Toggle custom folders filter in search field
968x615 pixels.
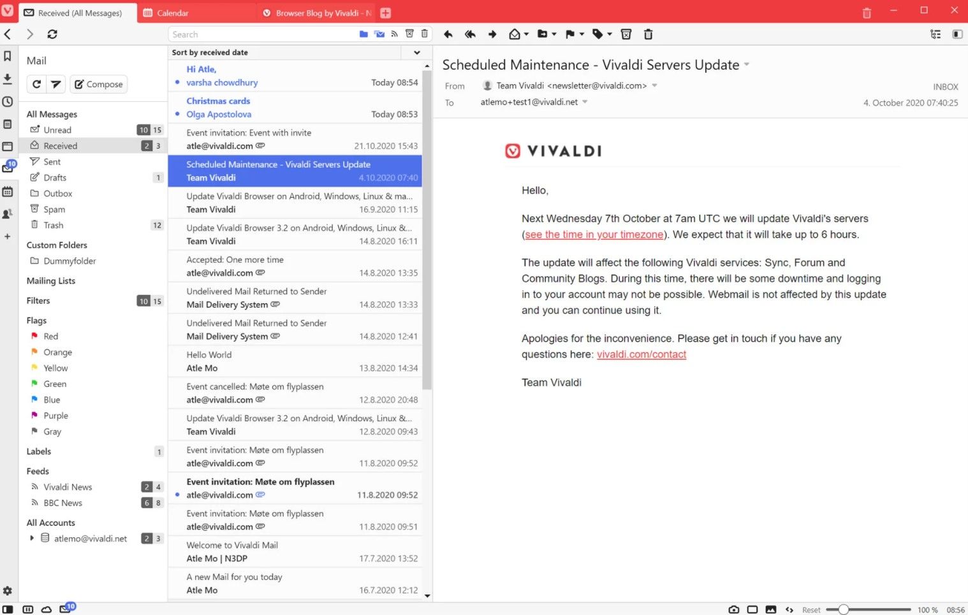click(x=363, y=34)
